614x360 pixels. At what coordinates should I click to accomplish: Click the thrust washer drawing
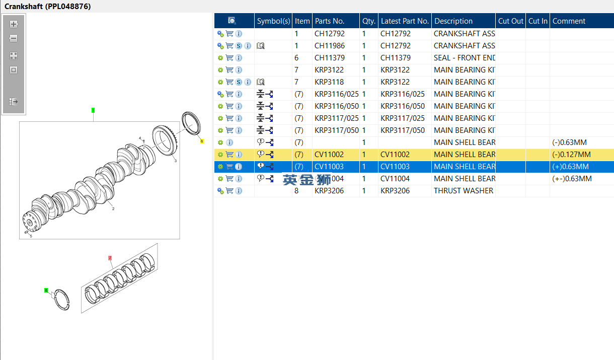point(61,300)
